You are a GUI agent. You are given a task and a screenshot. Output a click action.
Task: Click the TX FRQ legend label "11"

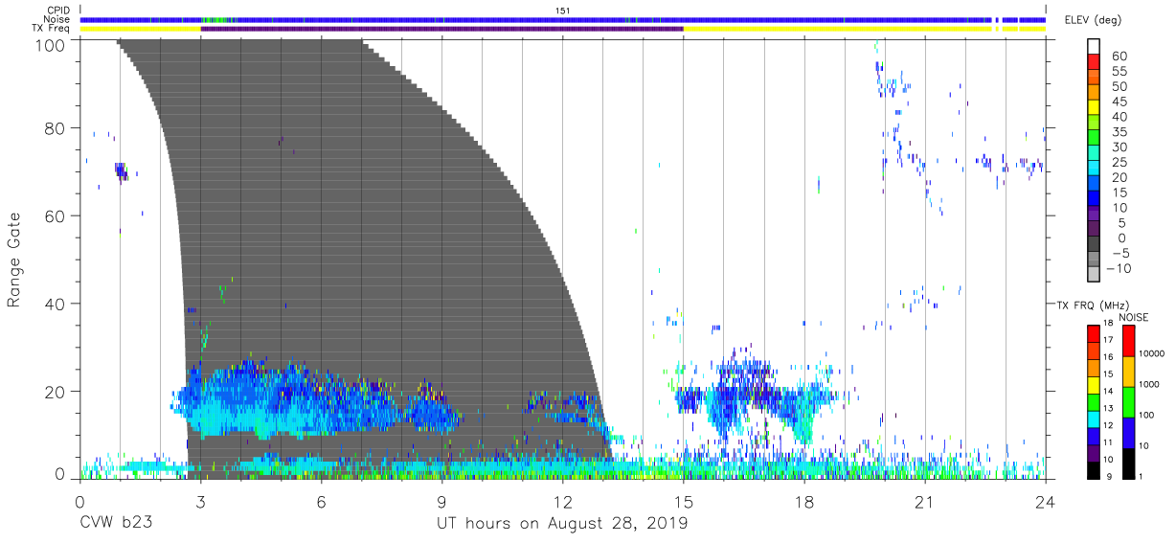point(1110,442)
